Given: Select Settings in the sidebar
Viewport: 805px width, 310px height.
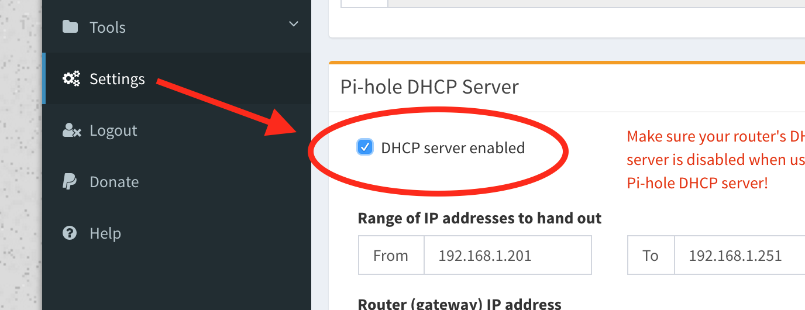Looking at the screenshot, I should coord(117,79).
